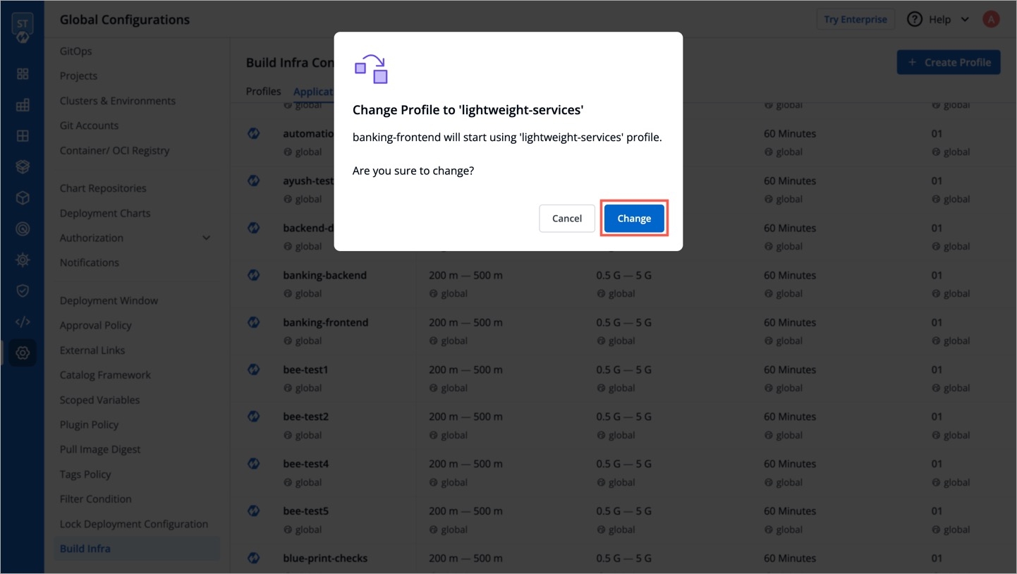The width and height of the screenshot is (1017, 574).
Task: Expand the Authorization section chevron
Action: point(206,238)
